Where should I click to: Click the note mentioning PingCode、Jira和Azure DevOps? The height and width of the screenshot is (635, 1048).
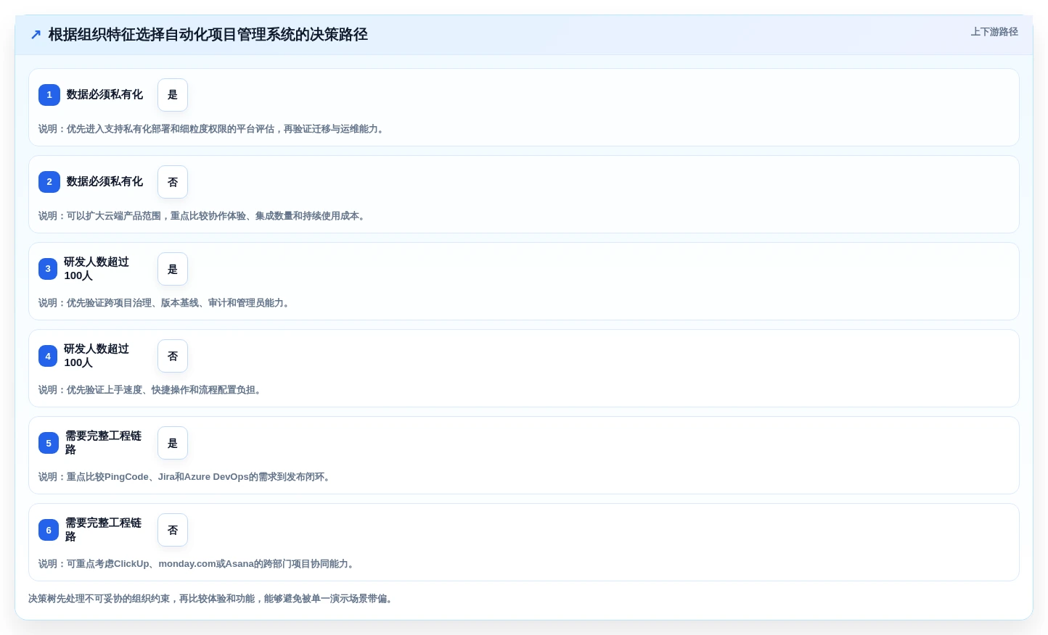coord(186,477)
